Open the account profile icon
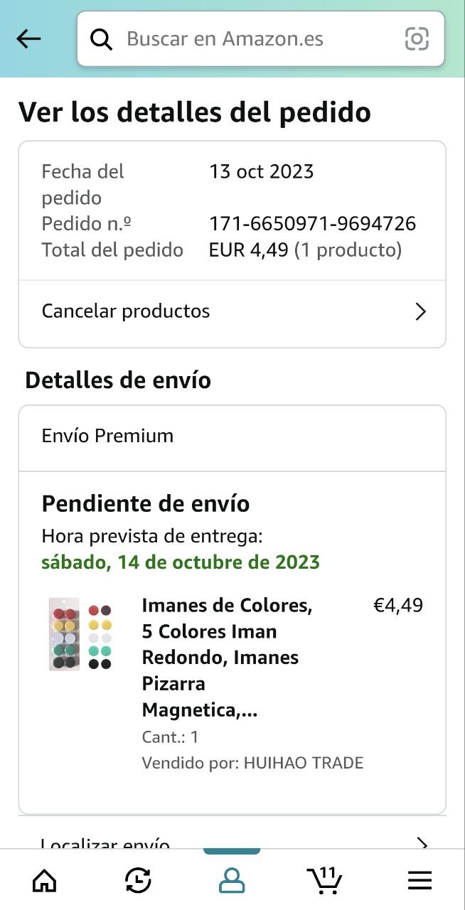 pyautogui.click(x=232, y=881)
